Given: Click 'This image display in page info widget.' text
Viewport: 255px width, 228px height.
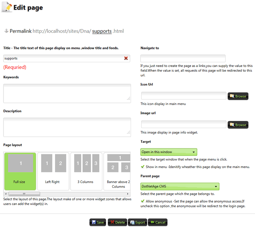Looking at the screenshot, I should click(x=169, y=132).
